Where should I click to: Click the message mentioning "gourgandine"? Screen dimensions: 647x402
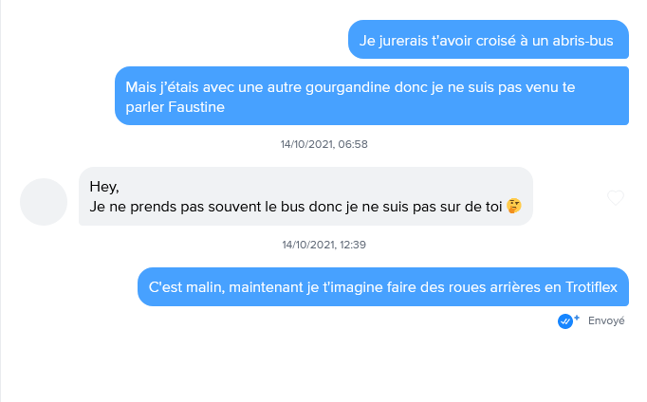(371, 96)
